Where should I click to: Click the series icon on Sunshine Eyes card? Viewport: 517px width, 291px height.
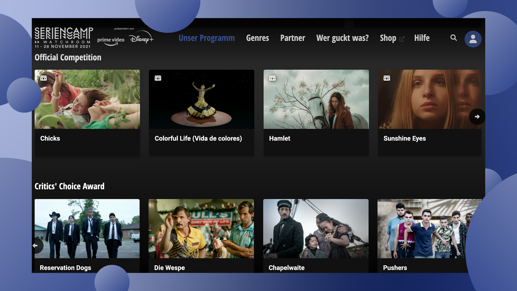point(387,78)
